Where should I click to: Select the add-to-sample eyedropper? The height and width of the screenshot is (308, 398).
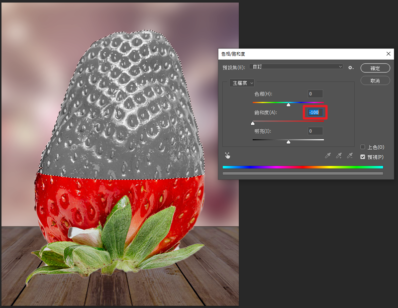click(338, 156)
